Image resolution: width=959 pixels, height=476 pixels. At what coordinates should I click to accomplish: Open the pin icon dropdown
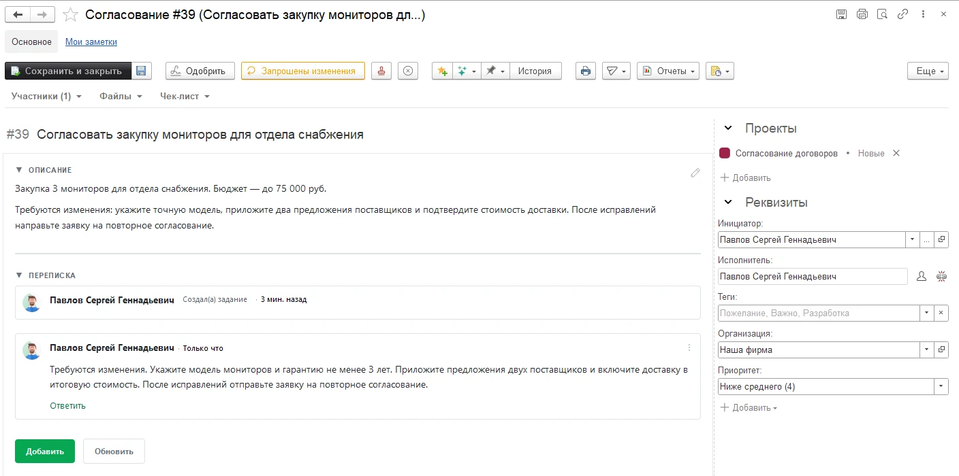click(x=495, y=71)
